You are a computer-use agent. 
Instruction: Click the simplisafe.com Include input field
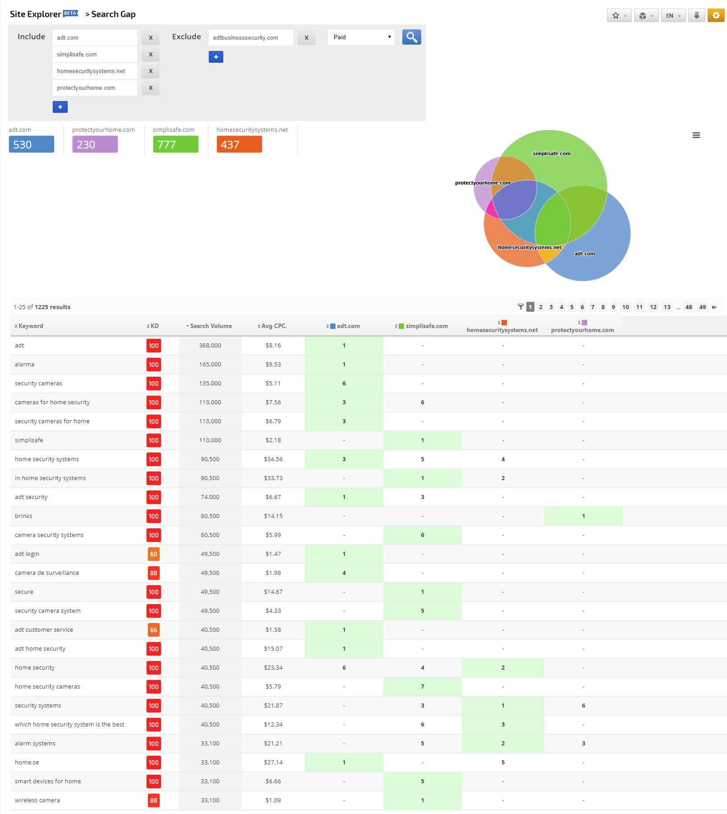pyautogui.click(x=95, y=55)
